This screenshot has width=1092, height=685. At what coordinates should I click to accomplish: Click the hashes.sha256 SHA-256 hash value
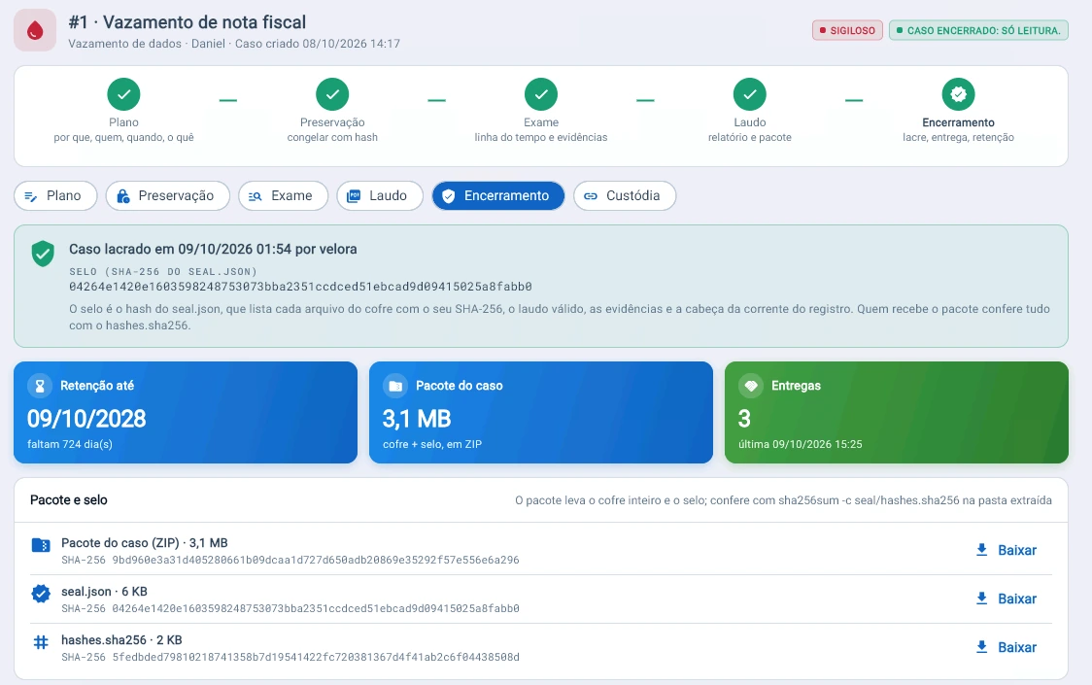point(316,657)
